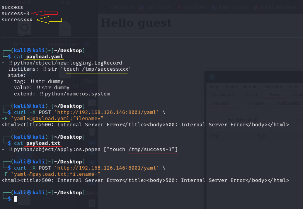Click the Time column header in Burp

pos(214,136)
